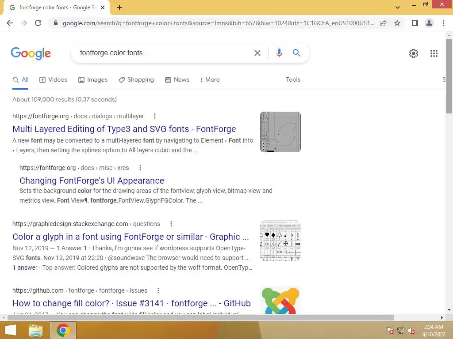The image size is (453, 339).
Task: Reload the current page
Action: [x=38, y=23]
